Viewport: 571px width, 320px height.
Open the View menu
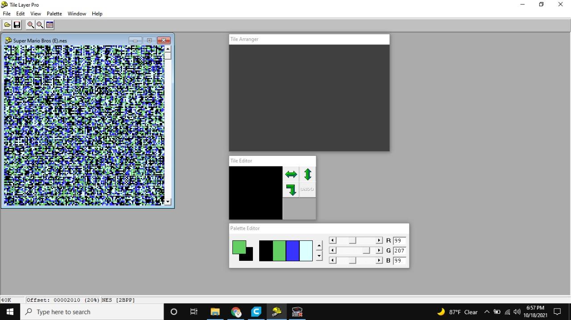click(36, 14)
